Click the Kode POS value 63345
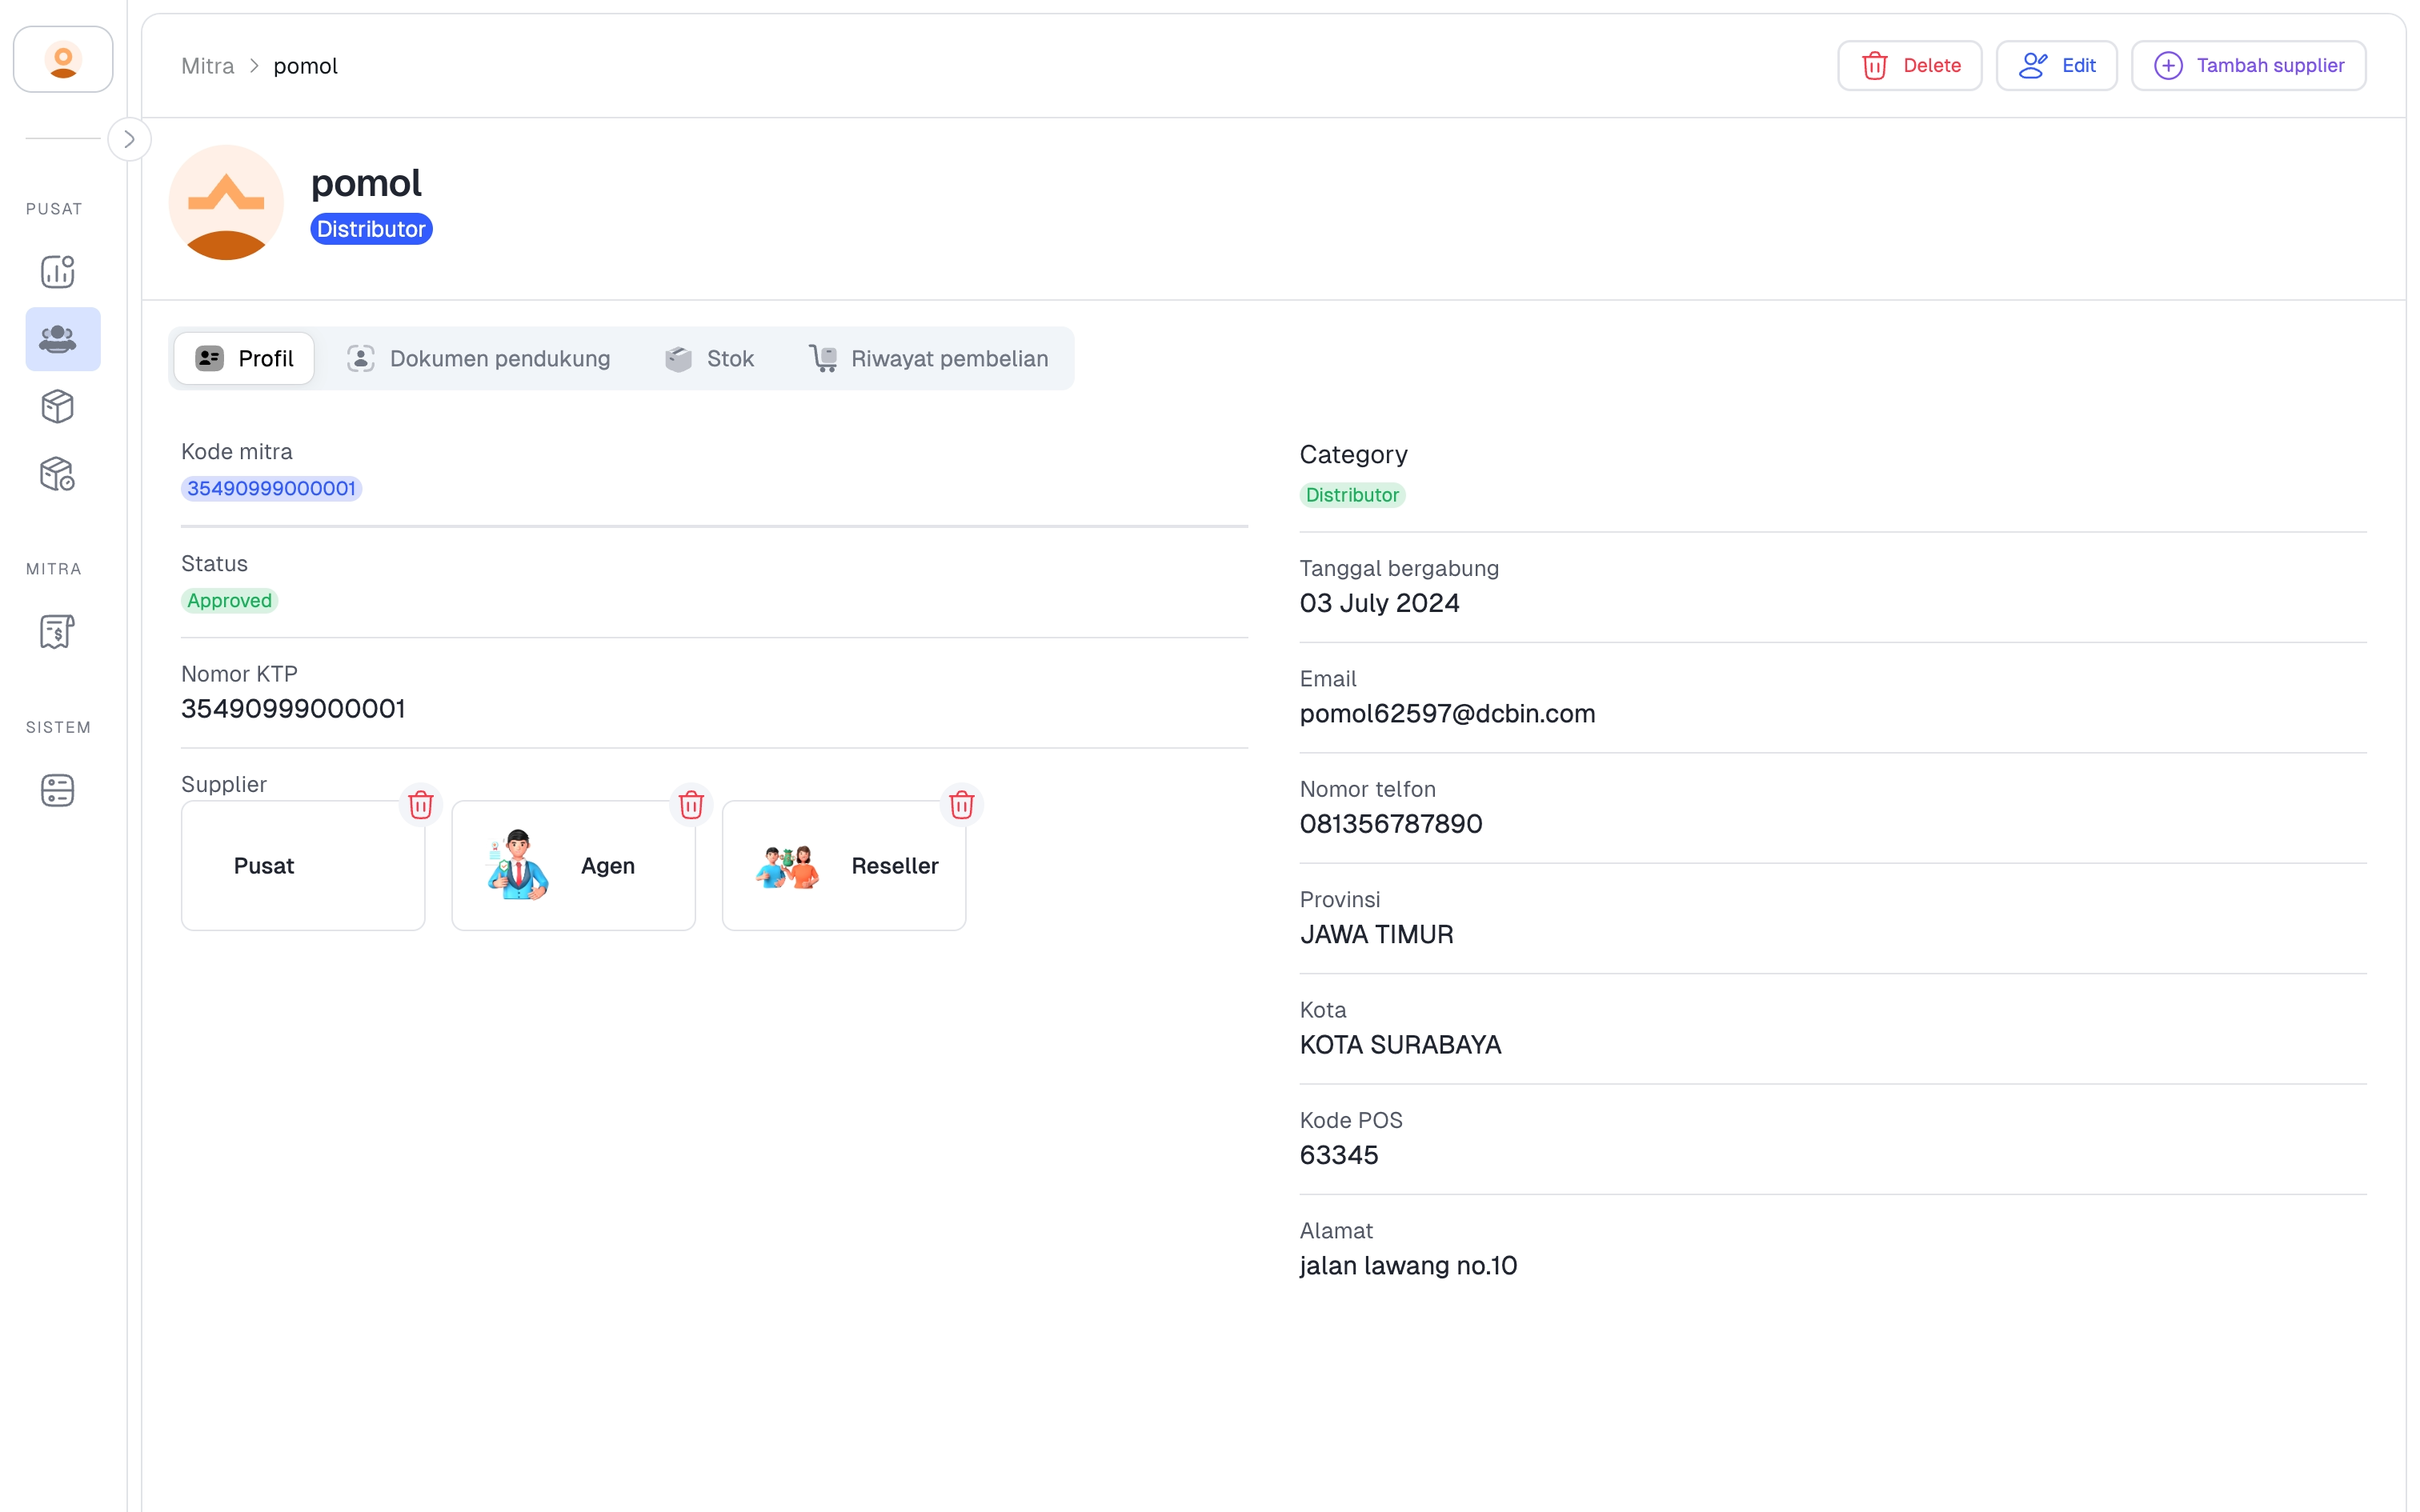This screenshot has width=2420, height=1512. [x=1339, y=1155]
